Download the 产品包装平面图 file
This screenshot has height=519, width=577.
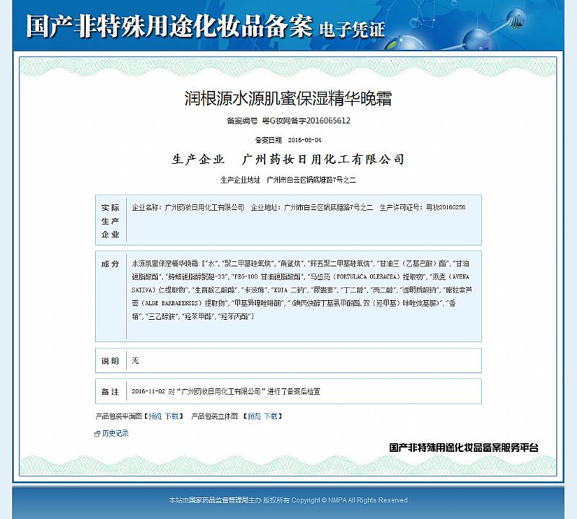[x=171, y=416]
